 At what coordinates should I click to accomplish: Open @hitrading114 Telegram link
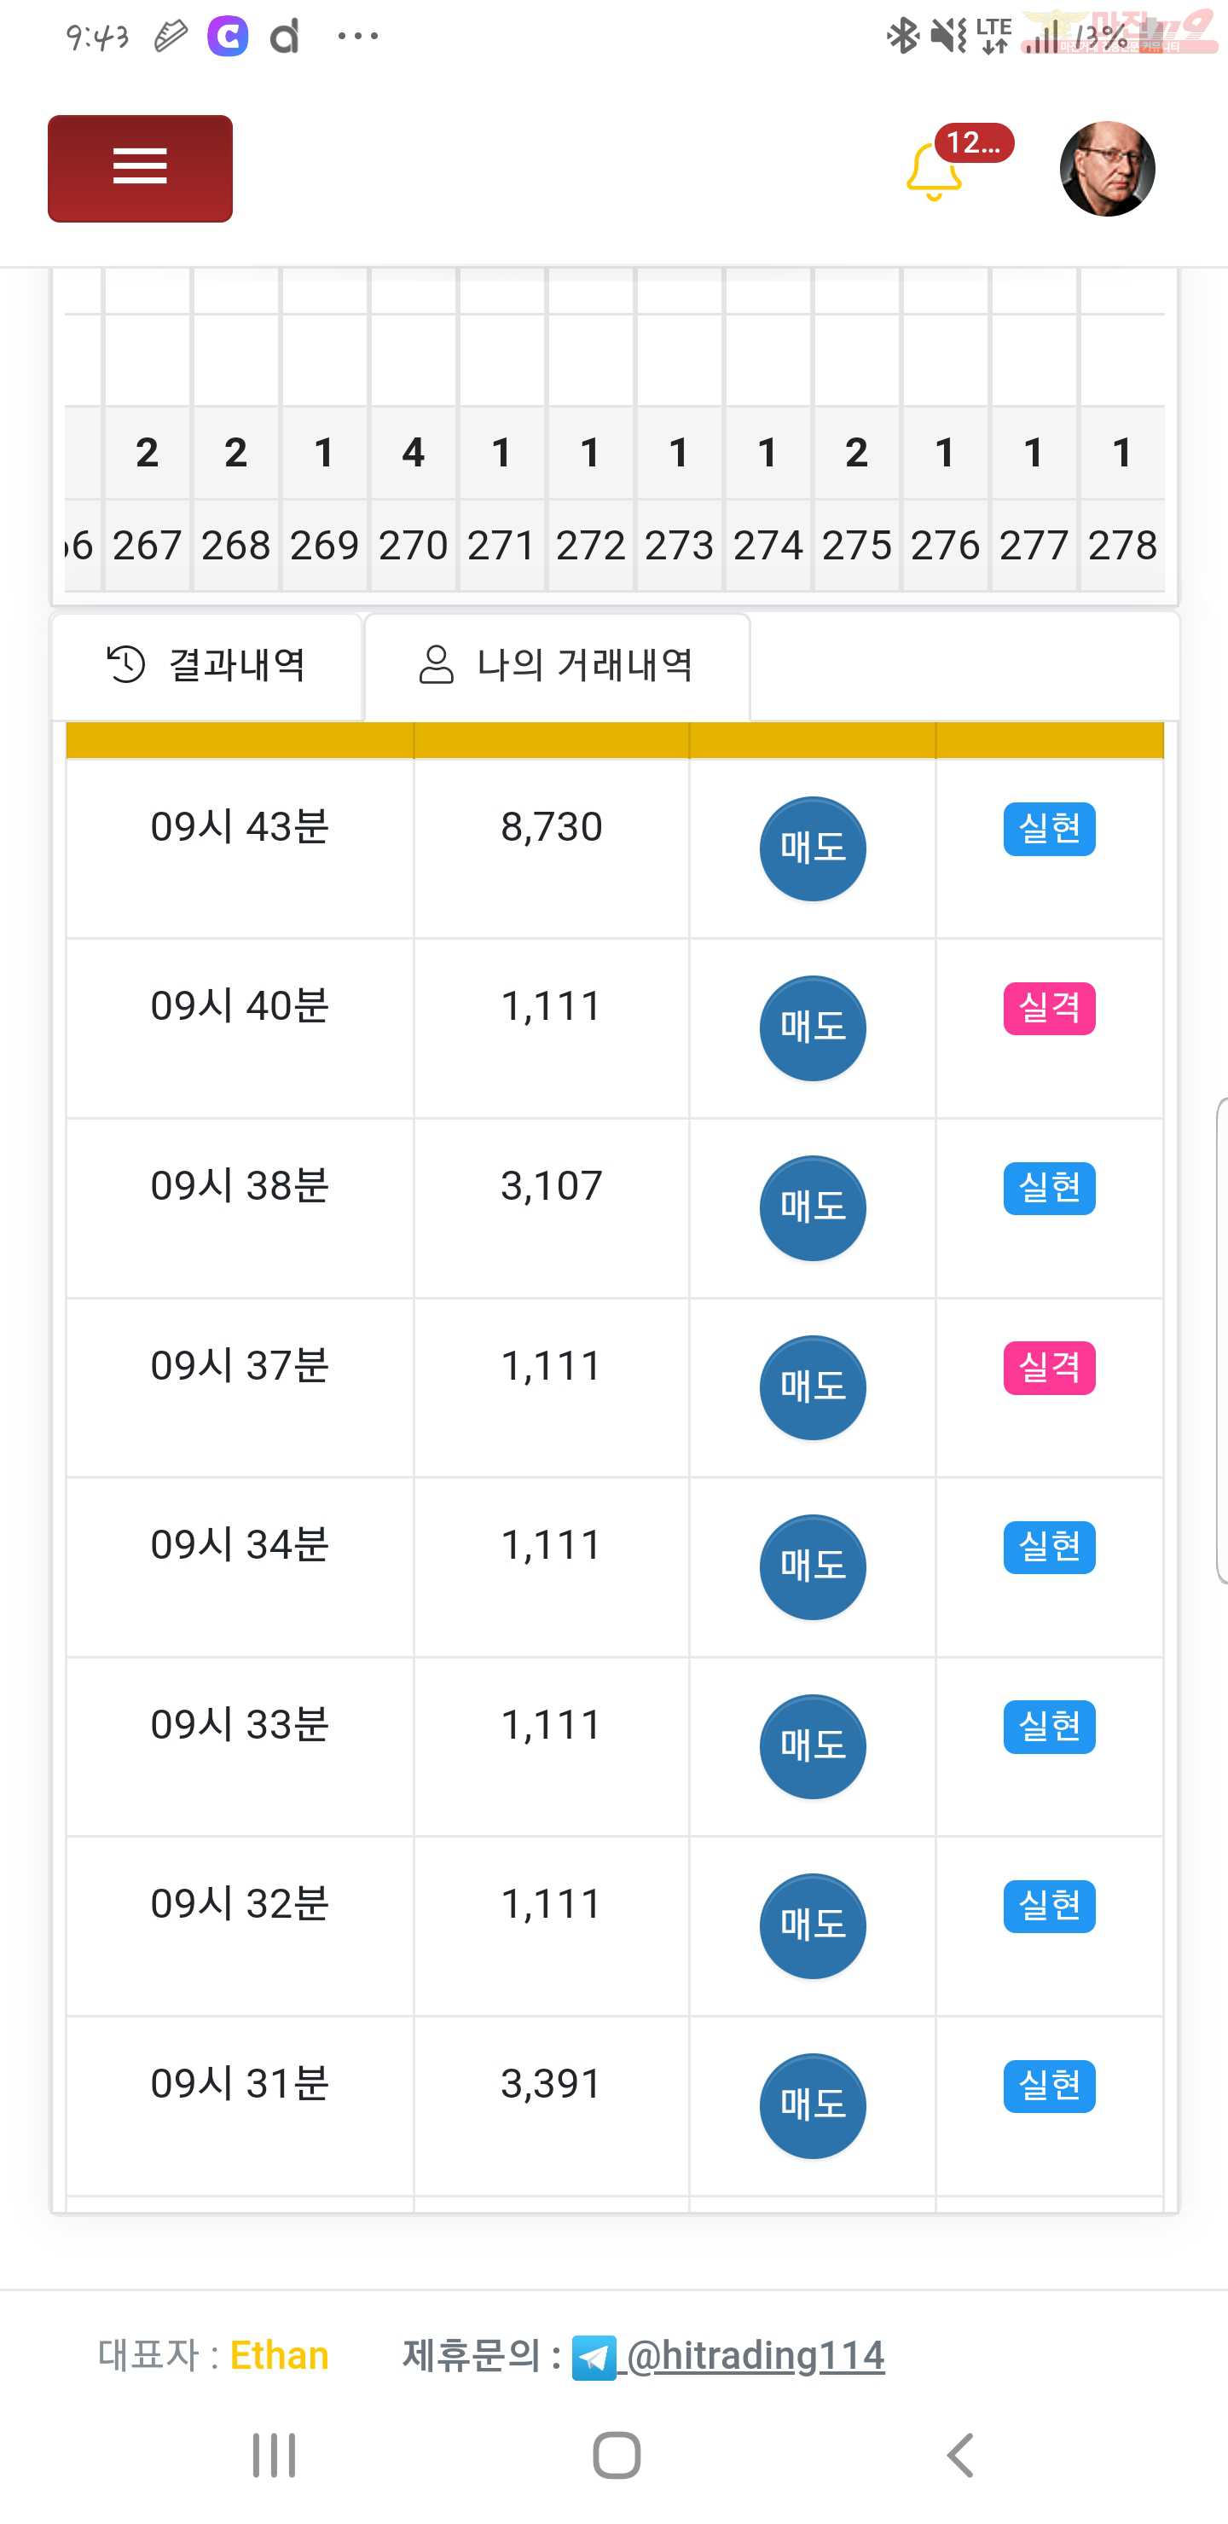755,2355
